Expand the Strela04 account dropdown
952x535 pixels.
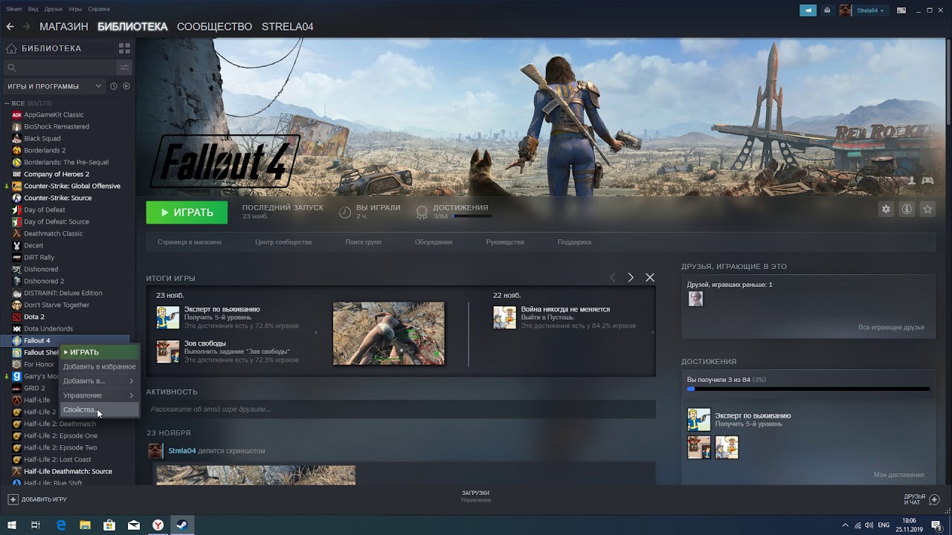pyautogui.click(x=870, y=10)
